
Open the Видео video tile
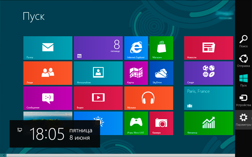pyautogui.click(x=98, y=98)
